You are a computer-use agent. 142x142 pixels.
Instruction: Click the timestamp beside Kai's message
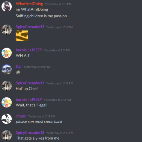(37, 67)
